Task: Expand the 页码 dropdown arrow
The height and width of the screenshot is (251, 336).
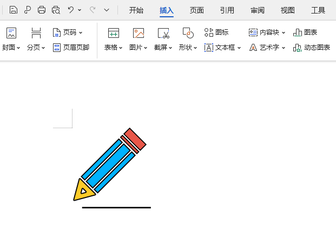Action: [81, 33]
